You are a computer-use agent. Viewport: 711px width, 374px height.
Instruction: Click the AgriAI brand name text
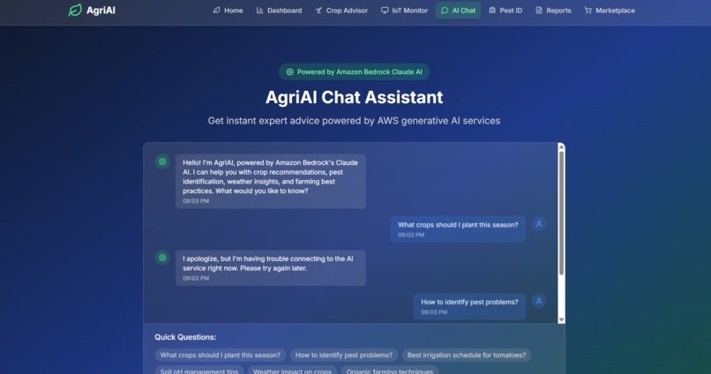pos(101,11)
